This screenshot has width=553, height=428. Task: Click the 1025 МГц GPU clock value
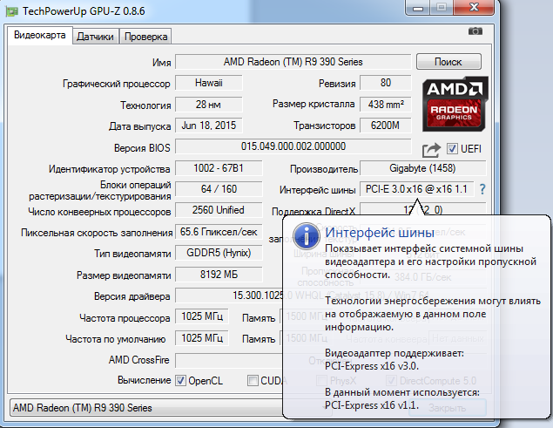[202, 316]
